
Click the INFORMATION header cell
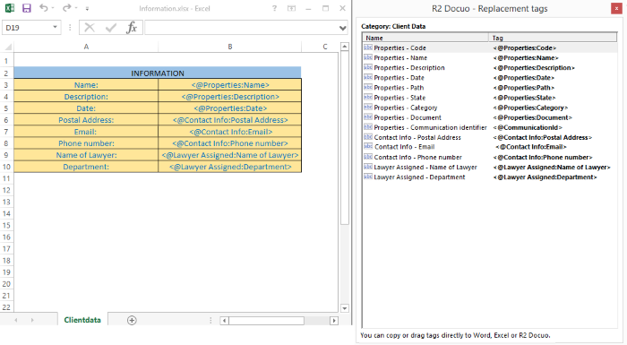[x=158, y=73]
